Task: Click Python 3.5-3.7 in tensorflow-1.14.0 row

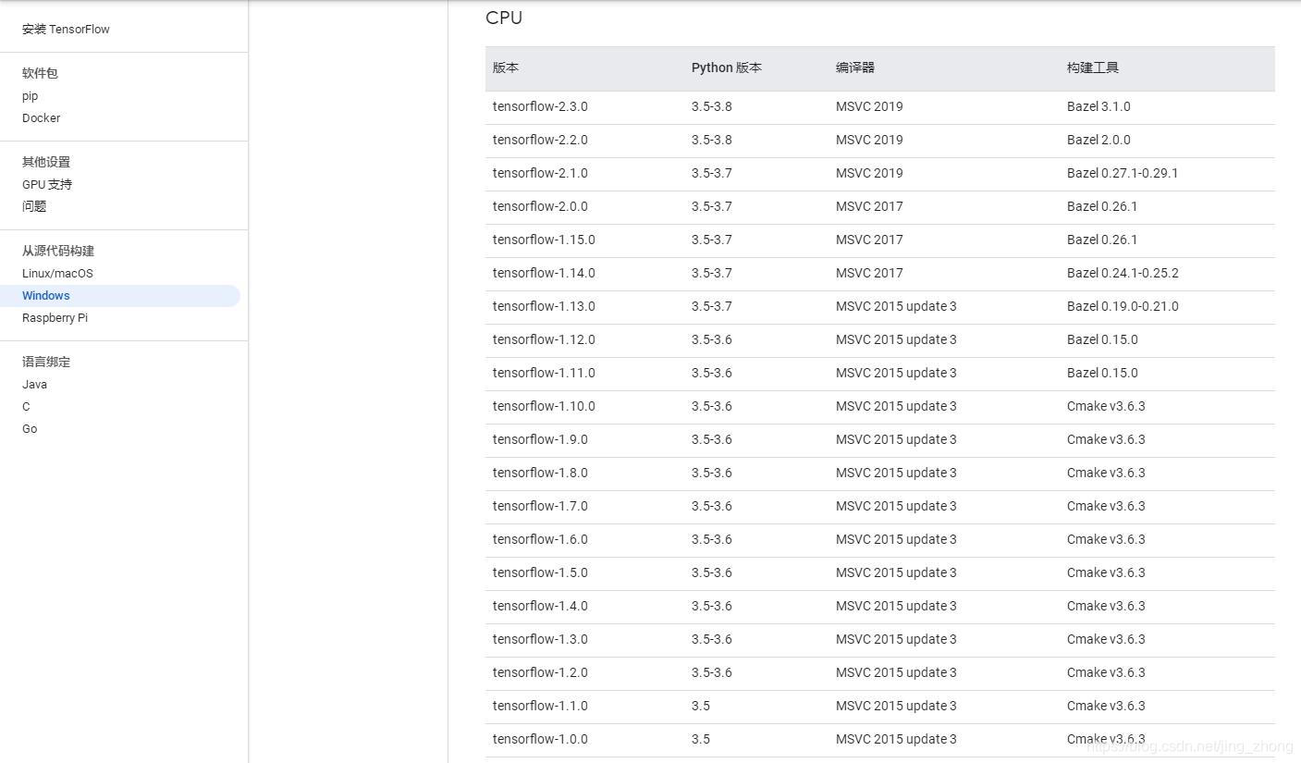Action: 711,273
